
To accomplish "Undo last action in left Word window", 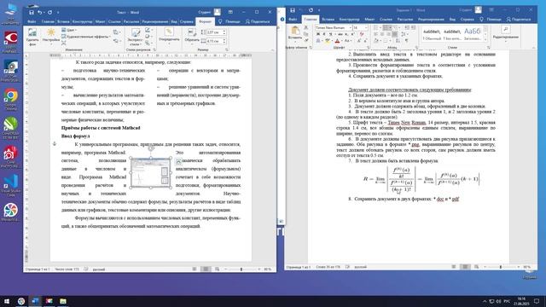I will click(x=40, y=12).
